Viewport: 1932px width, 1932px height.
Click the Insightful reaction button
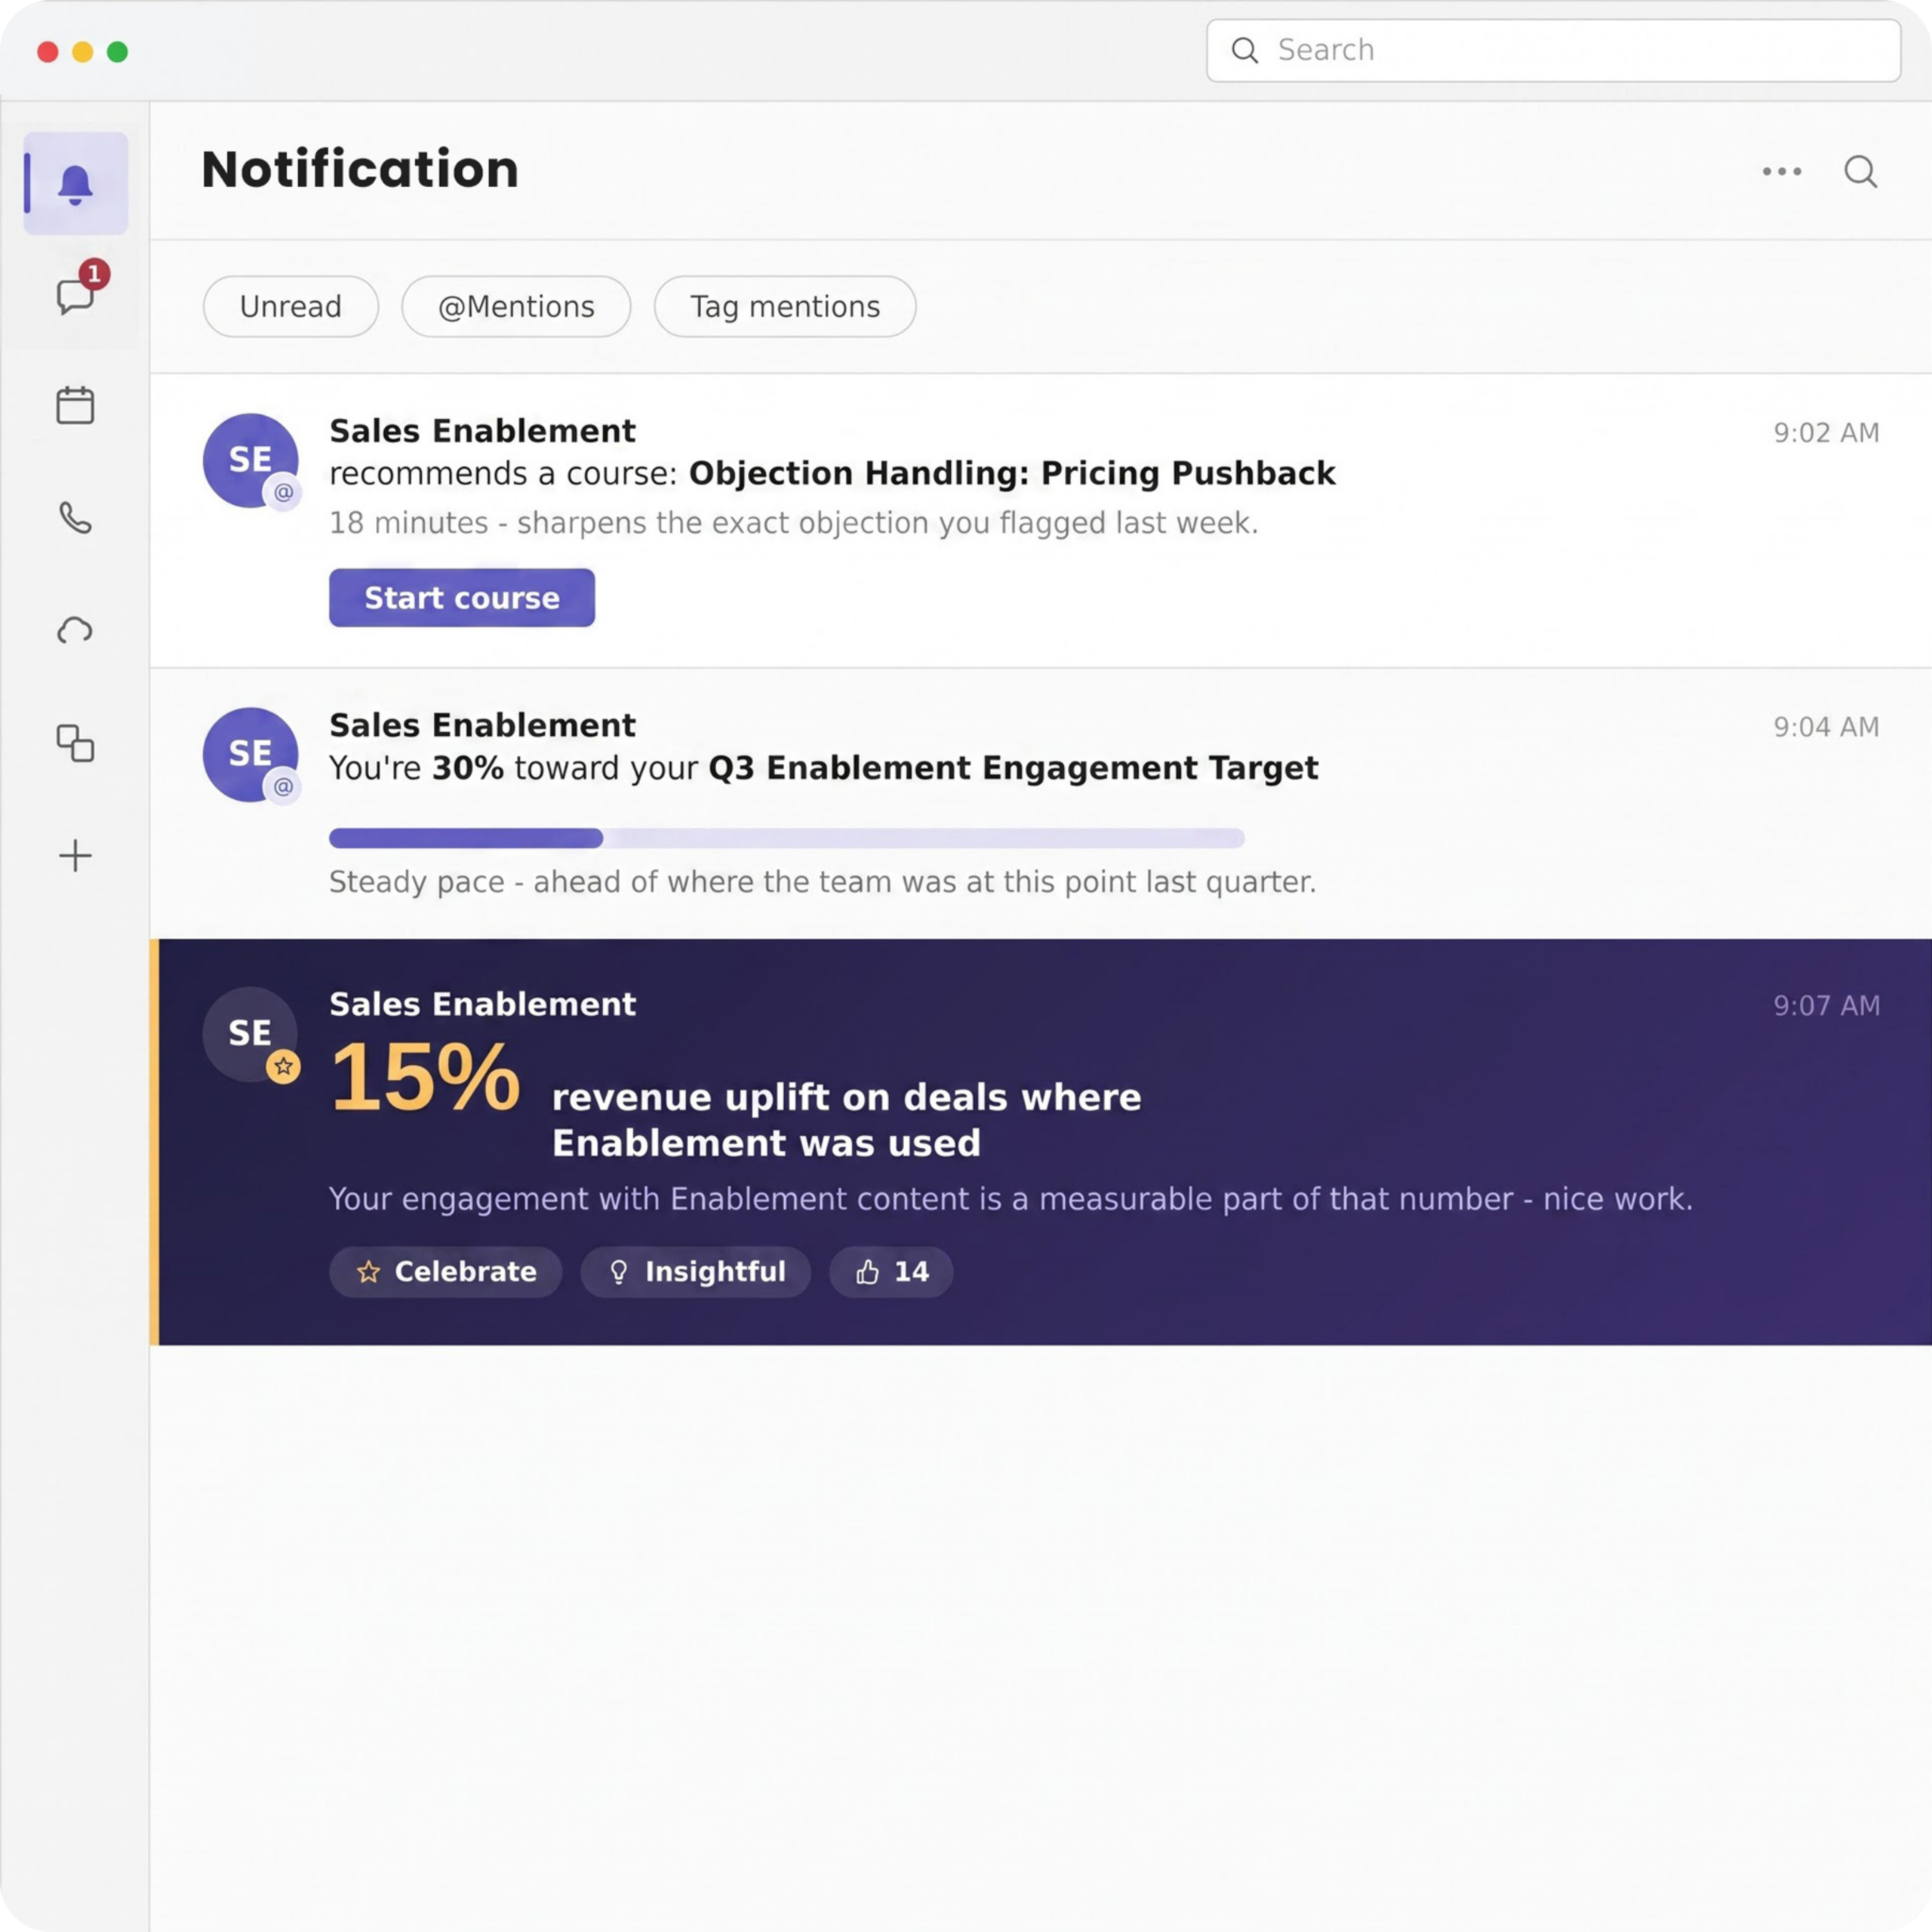coord(696,1272)
